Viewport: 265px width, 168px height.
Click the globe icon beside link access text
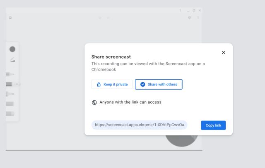pyautogui.click(x=94, y=102)
